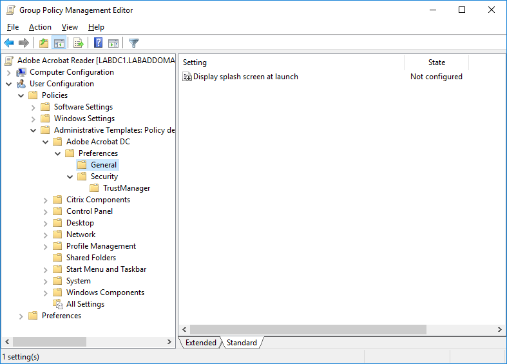Click the Export List toolbar icon
Viewport: 507px width, 364px height.
click(79, 43)
